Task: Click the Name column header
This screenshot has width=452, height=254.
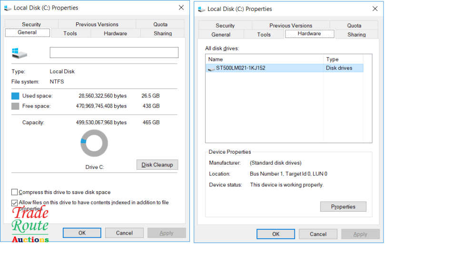Action: 264,59
